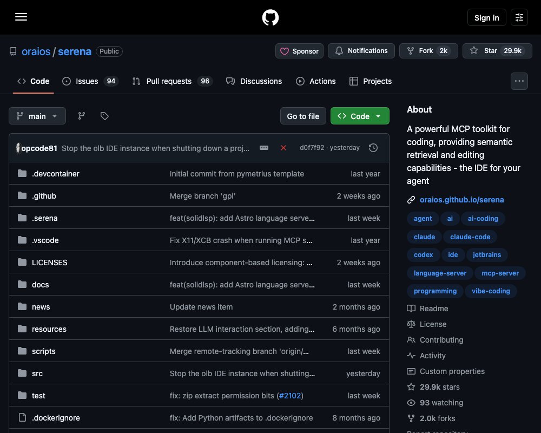Select the claude-code topic tag
Viewport: 541px width, 433px height.
[x=470, y=237]
